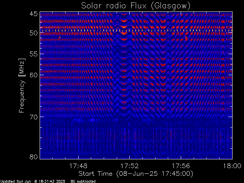Select the 'Frequency [MHz]' axis label

point(22,85)
